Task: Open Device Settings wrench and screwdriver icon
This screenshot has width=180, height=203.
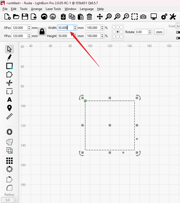Action: click(x=173, y=17)
